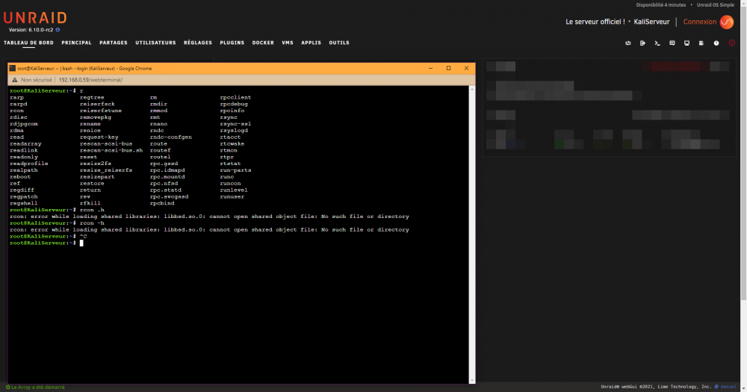
Task: Click the terminal favicon in Chrome title bar
Action: 13,68
